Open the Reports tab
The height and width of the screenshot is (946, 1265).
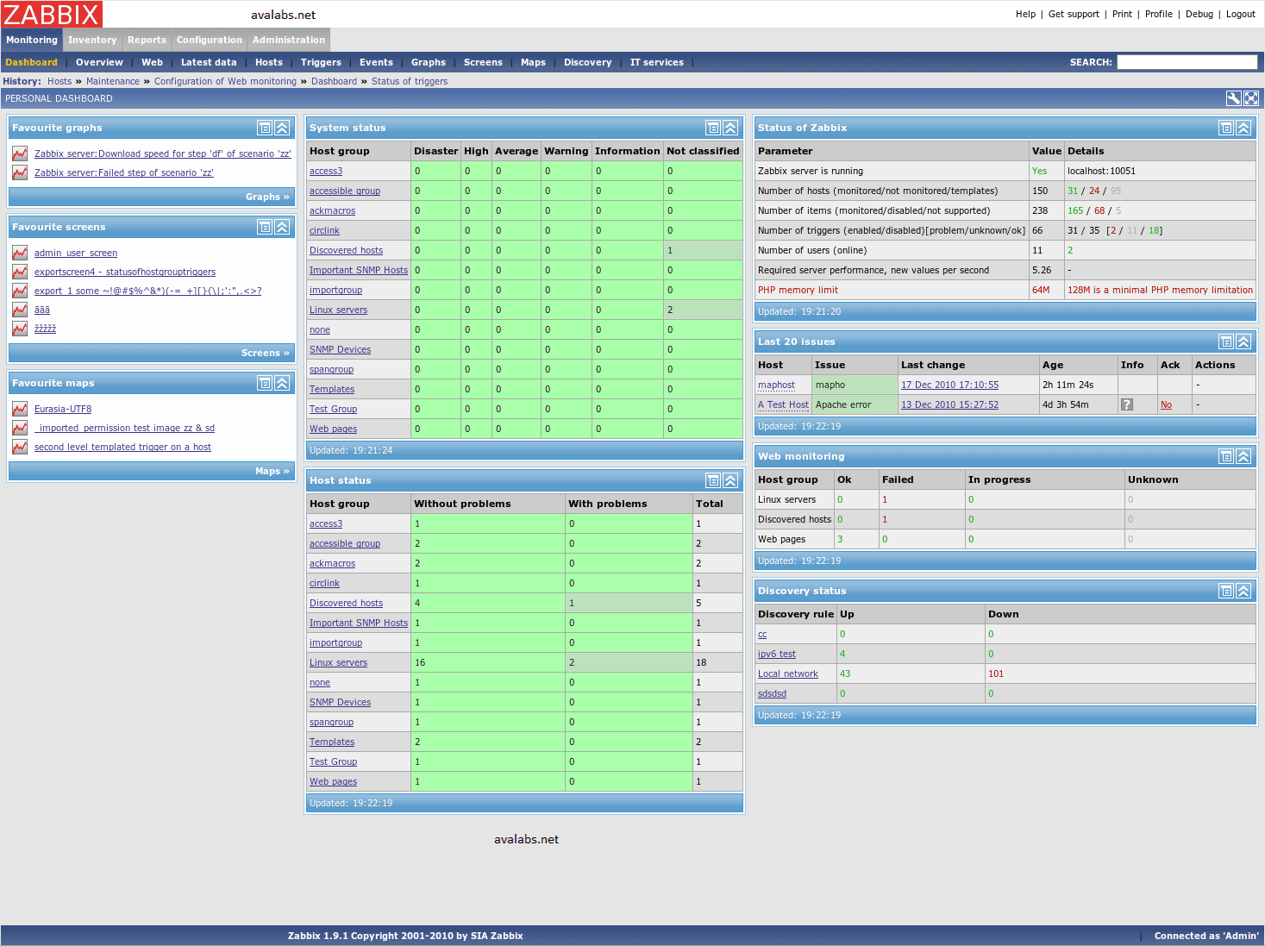(147, 40)
